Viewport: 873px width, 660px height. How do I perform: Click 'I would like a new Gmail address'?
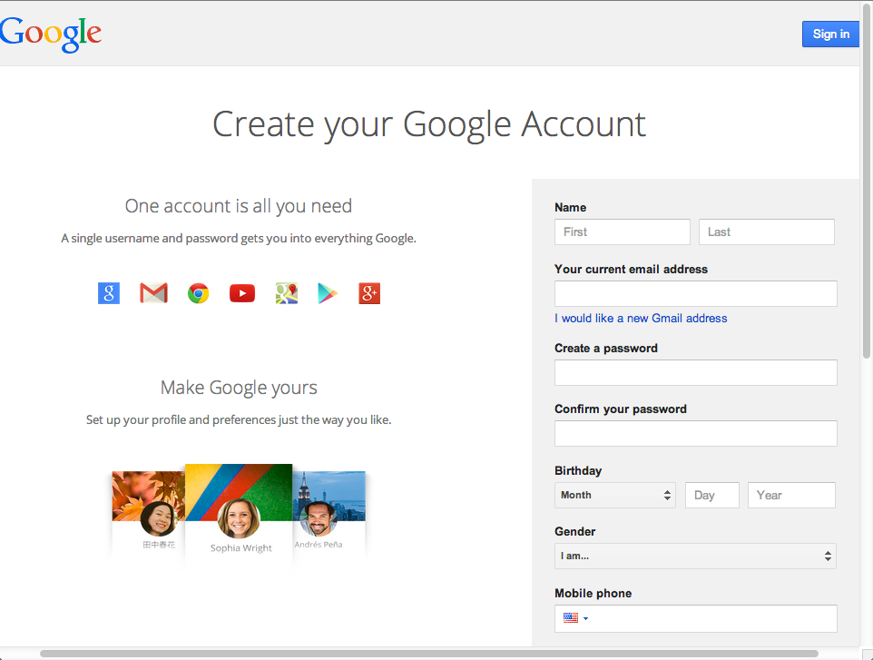coord(641,318)
